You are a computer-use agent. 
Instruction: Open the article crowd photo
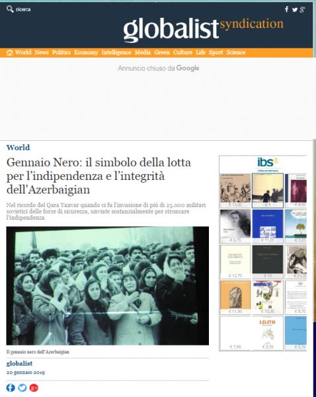[108, 286]
